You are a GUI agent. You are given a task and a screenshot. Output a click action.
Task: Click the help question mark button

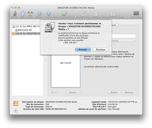(x=16, y=111)
